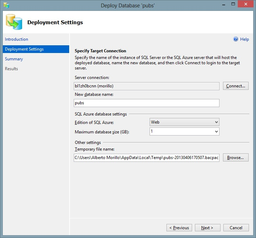Focus the New database name field

(x=146, y=103)
